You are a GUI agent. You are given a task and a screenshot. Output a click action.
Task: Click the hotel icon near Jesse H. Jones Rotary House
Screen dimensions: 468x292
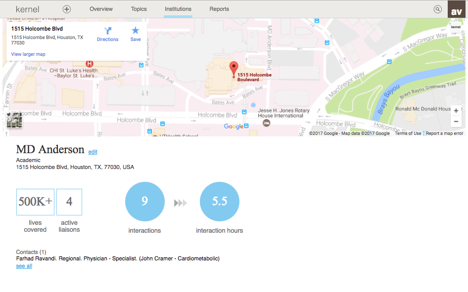point(267,123)
